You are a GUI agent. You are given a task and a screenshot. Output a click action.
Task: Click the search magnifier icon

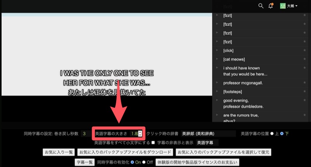pos(261,6)
